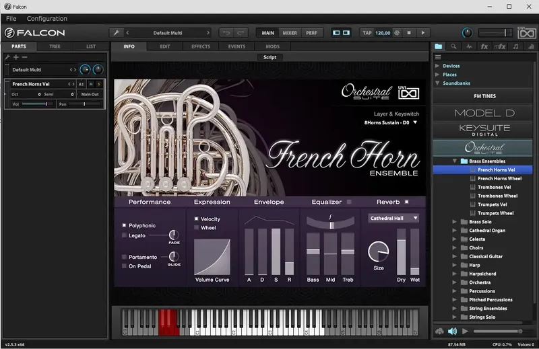The height and width of the screenshot is (349, 539).
Task: Click the Script button
Action: point(270,57)
